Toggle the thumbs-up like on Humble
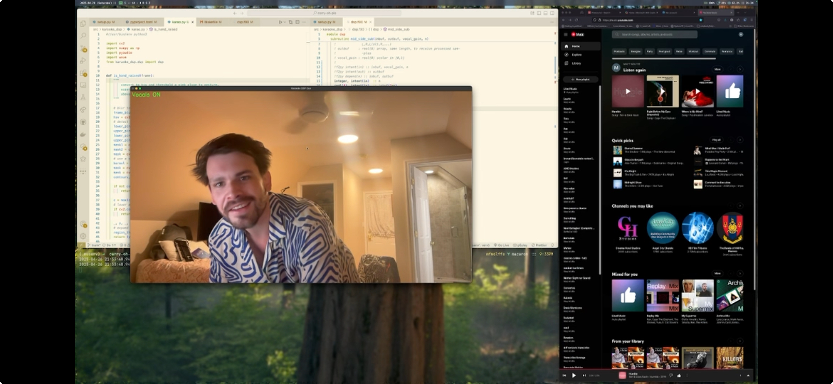Viewport: 833px width, 384px height. click(x=679, y=375)
